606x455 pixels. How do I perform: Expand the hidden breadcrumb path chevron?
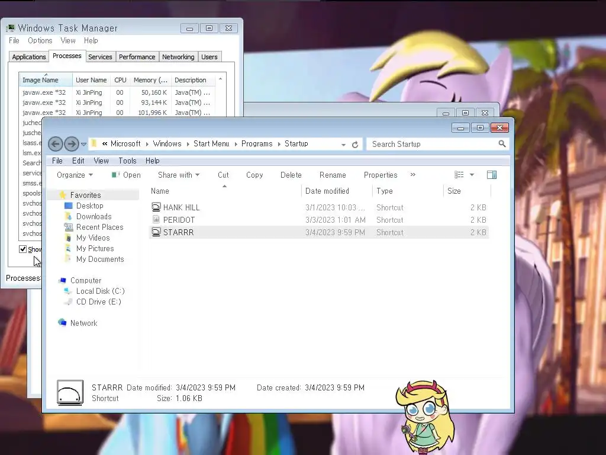(104, 143)
